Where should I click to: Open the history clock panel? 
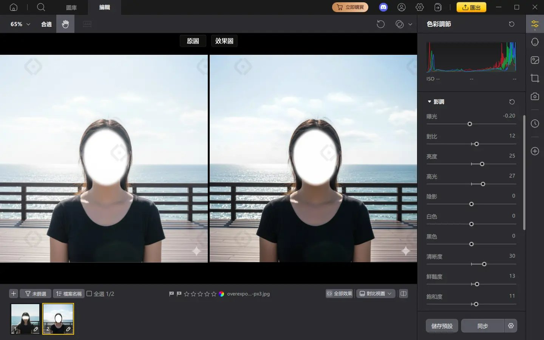click(x=535, y=124)
